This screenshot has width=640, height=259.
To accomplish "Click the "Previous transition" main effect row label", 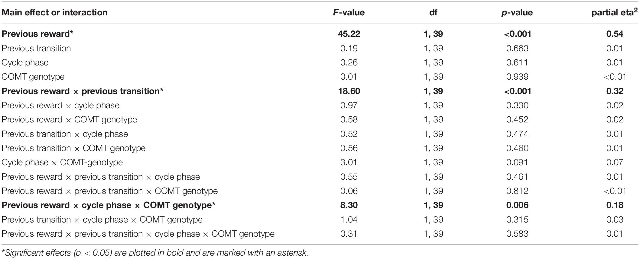I will (36, 48).
